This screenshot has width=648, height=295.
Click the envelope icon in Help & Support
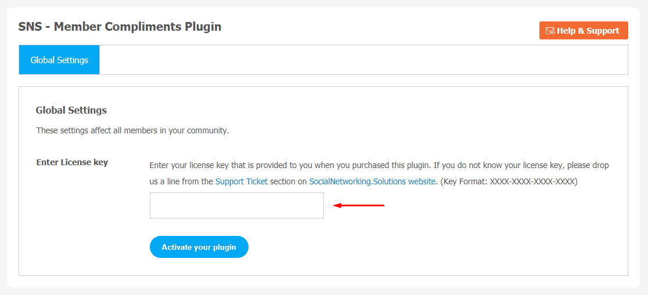[550, 31]
